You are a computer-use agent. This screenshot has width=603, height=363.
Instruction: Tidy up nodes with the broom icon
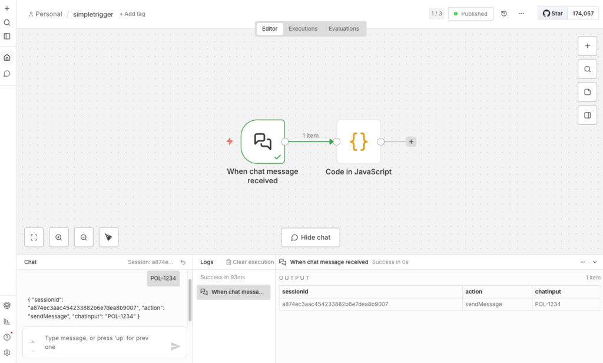(x=108, y=237)
